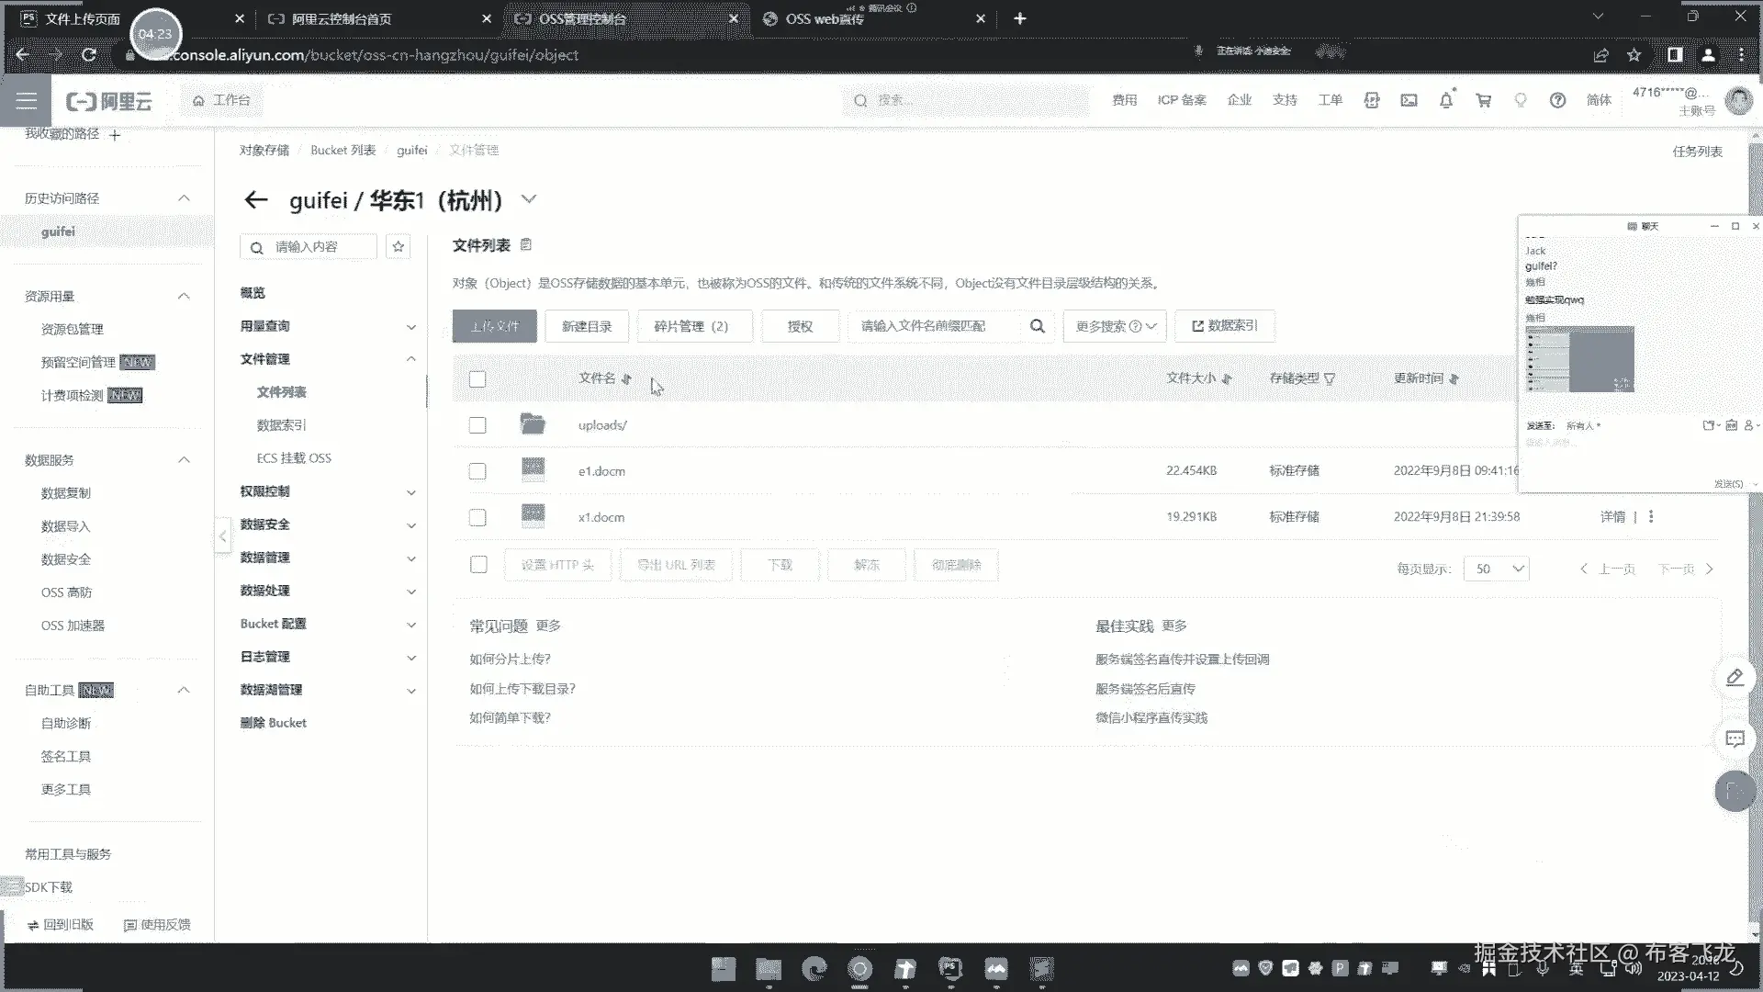Click the file name search magnifier icon

pos(1037,326)
